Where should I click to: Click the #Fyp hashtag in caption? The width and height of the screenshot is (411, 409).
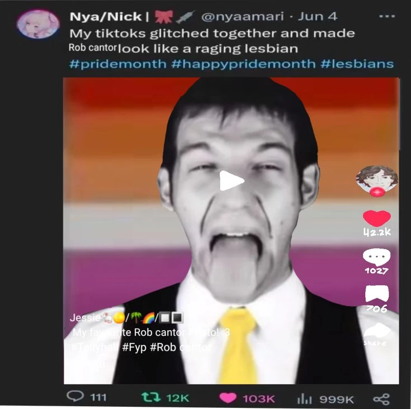coord(134,348)
